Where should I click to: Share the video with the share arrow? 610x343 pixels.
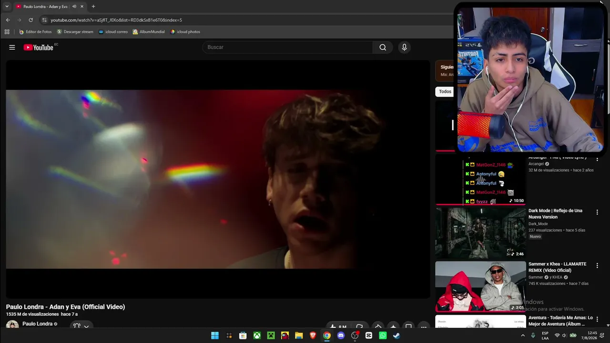[378, 326]
